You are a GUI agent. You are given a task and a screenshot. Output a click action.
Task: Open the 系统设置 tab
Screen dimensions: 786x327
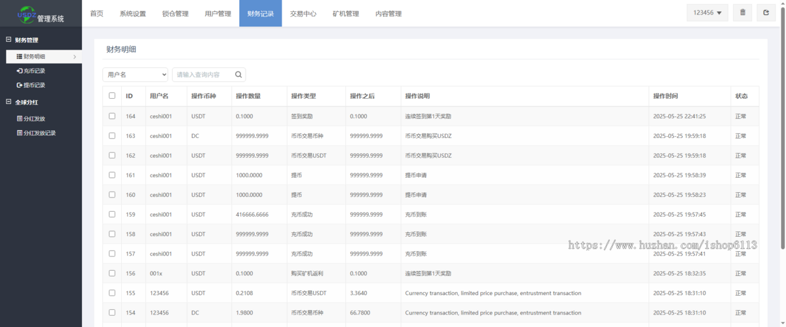133,13
